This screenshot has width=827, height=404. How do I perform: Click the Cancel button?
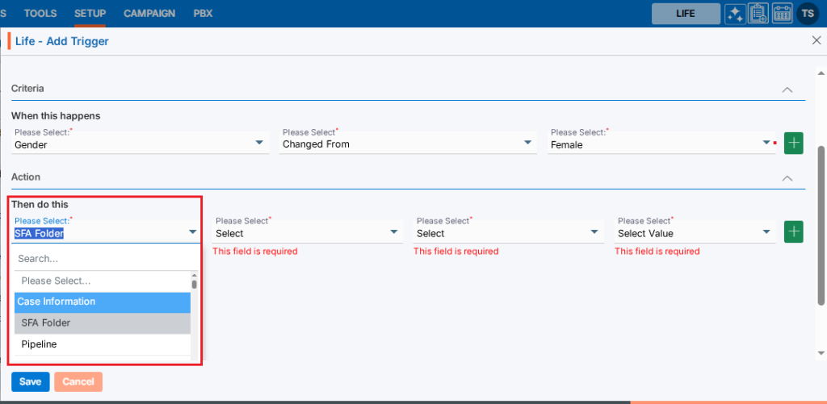point(78,381)
